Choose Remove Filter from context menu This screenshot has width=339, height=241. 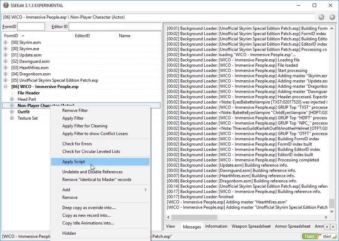[x=100, y=111]
